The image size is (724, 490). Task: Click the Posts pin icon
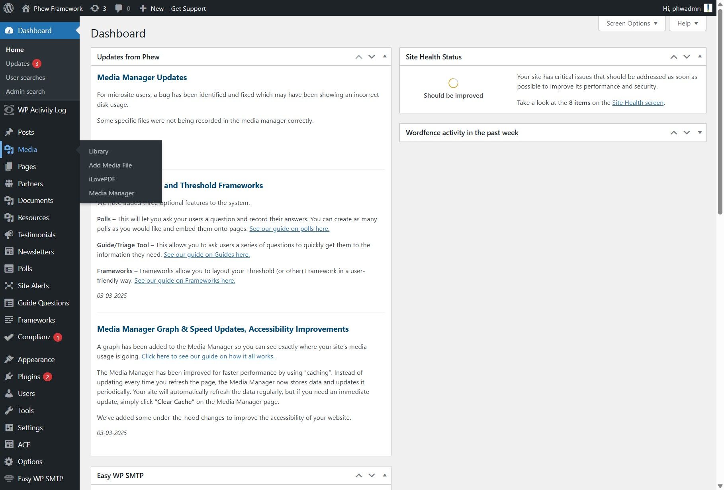coord(9,132)
